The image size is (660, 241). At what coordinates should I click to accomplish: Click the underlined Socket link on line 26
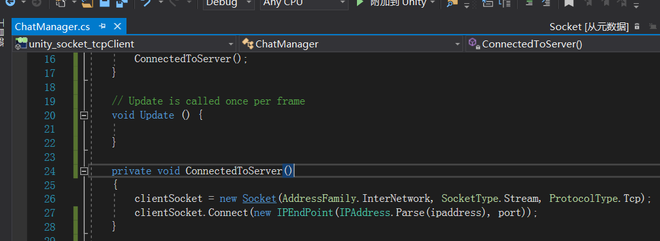259,199
